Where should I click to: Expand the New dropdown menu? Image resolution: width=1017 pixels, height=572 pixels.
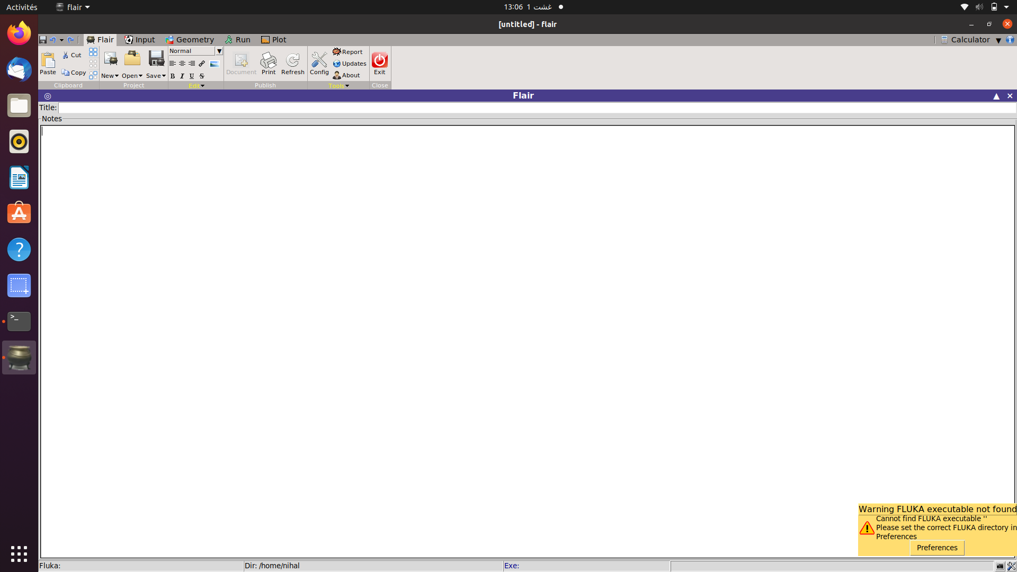pyautogui.click(x=110, y=76)
